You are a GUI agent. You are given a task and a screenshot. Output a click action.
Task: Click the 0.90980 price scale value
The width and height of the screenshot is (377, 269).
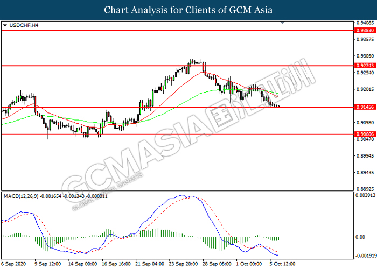(x=365, y=123)
